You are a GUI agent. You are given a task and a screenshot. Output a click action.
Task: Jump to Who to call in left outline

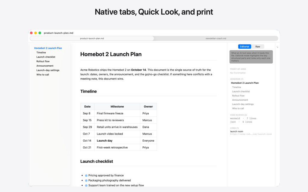tap(43, 75)
